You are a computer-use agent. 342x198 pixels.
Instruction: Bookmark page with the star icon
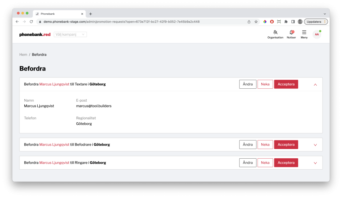coord(256,22)
